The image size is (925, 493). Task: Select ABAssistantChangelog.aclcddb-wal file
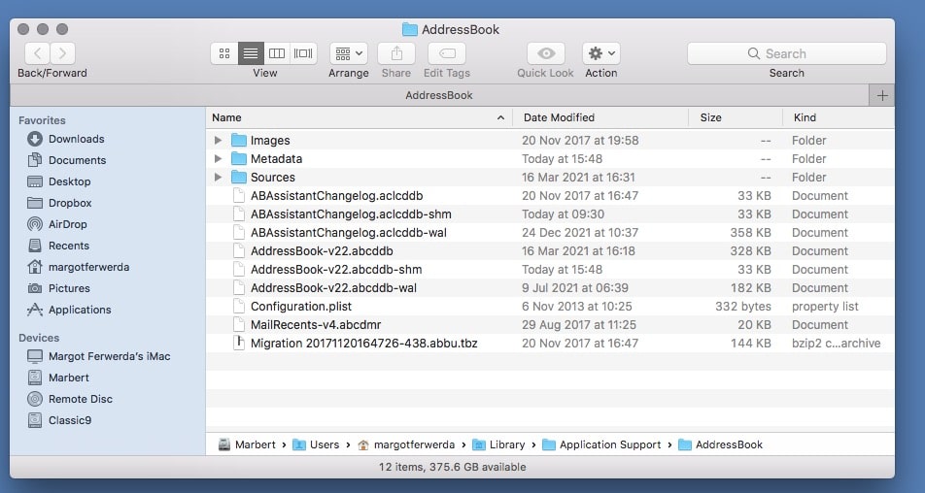click(x=550, y=233)
